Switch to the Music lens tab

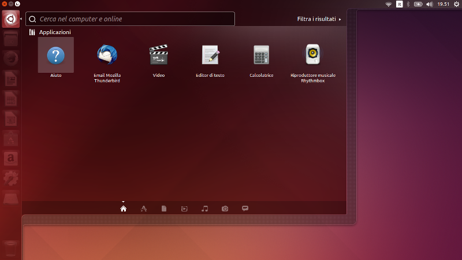[x=204, y=209]
